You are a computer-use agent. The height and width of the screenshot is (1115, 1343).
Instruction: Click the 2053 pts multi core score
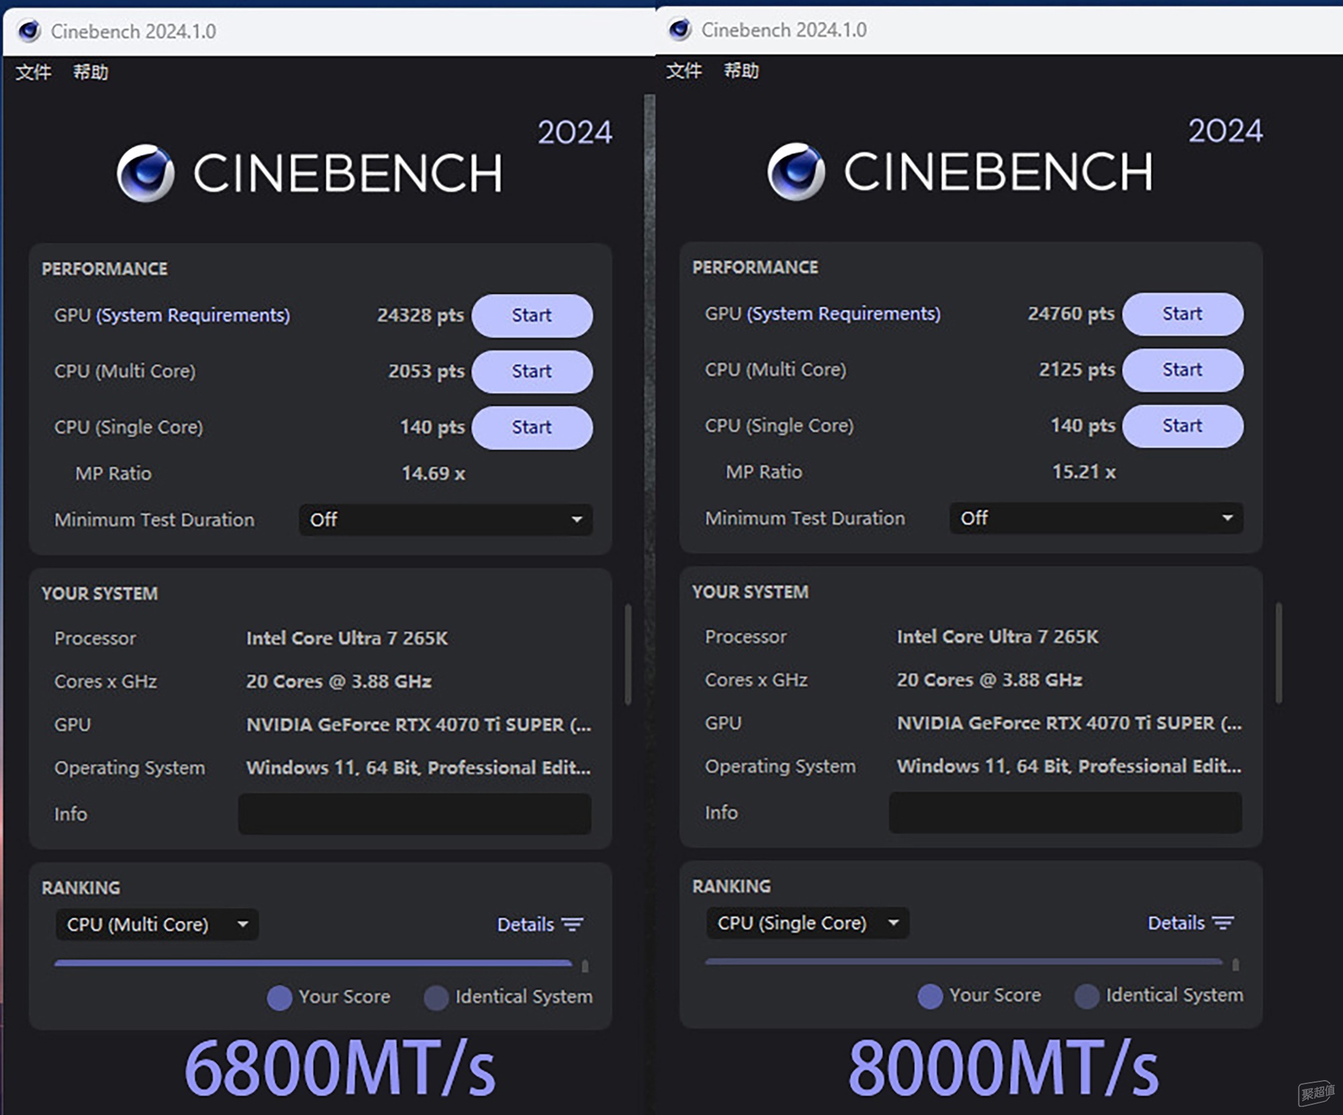tap(426, 371)
